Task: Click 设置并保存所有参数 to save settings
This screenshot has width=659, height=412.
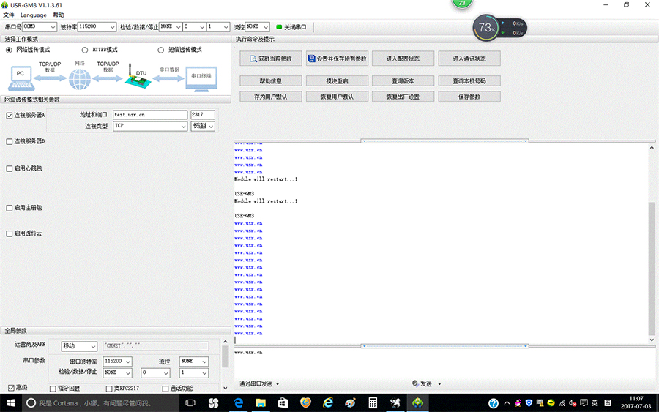Action: tap(336, 59)
